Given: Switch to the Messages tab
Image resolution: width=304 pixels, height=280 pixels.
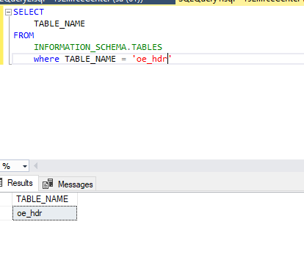Looking at the screenshot, I should point(68,184).
